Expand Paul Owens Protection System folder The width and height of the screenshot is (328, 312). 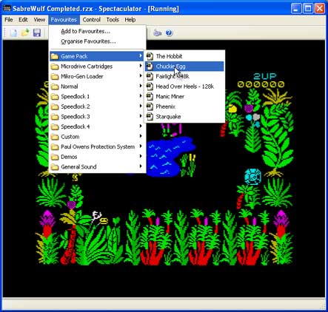[97, 146]
